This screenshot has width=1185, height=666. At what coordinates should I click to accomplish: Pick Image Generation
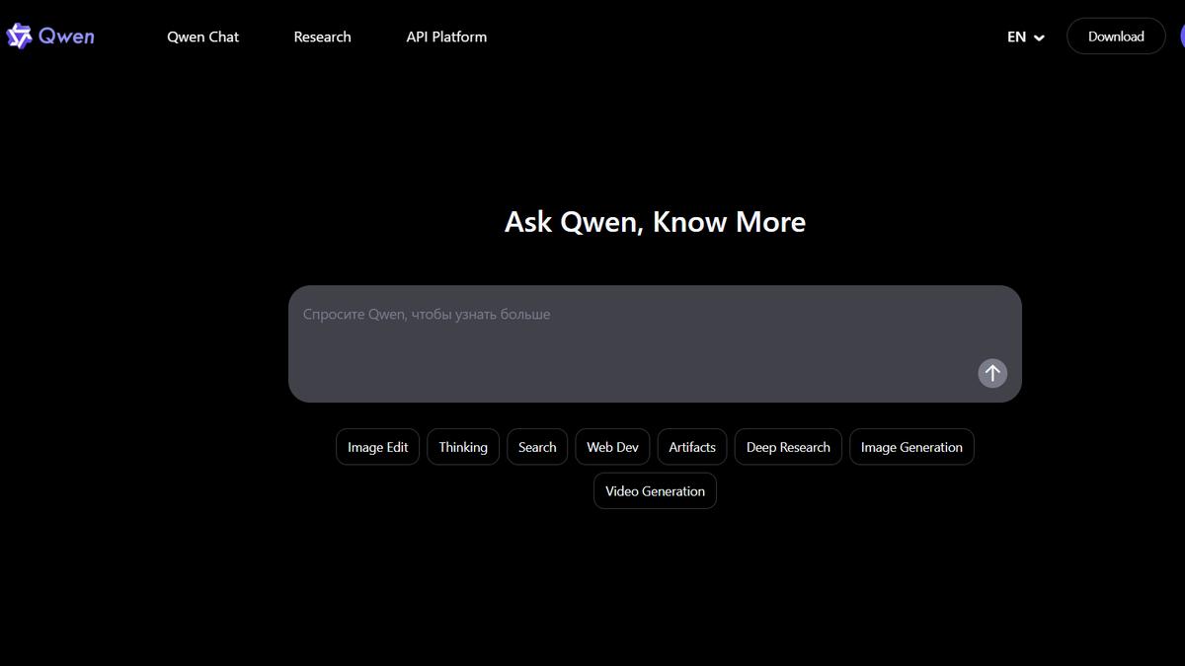tap(911, 446)
